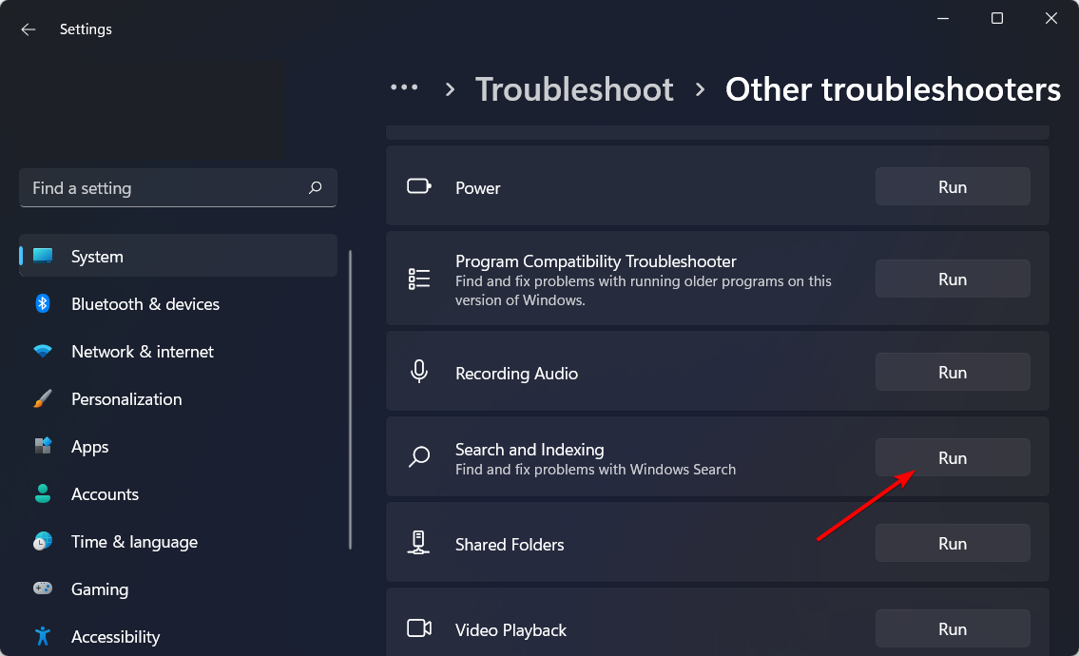
Task: Open the System settings category
Action: click(178, 256)
